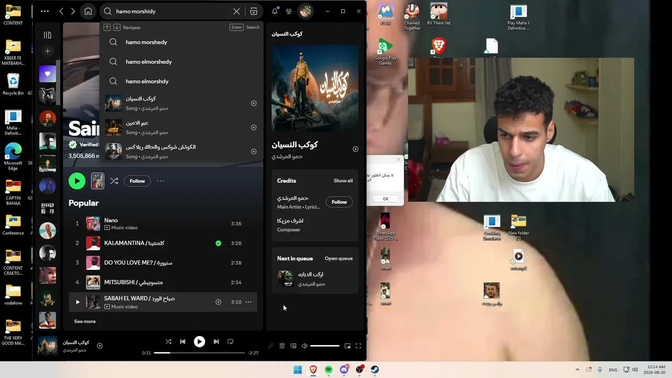Add 'الكوتش شوكس والحالة ريلاكس' result to Liked Songs
This screenshot has height=378, width=672.
pos(254,152)
